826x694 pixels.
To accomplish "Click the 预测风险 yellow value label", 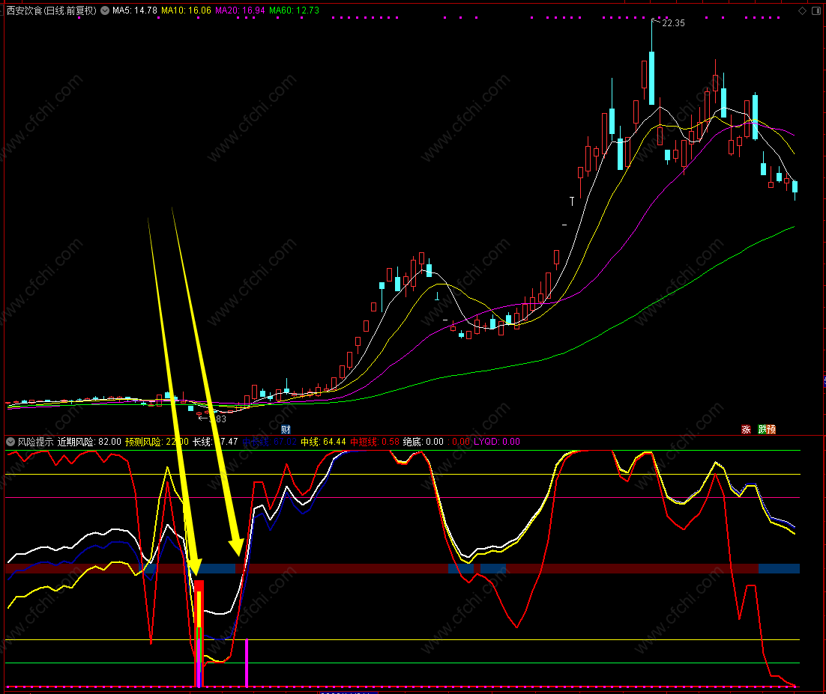I will coord(157,442).
